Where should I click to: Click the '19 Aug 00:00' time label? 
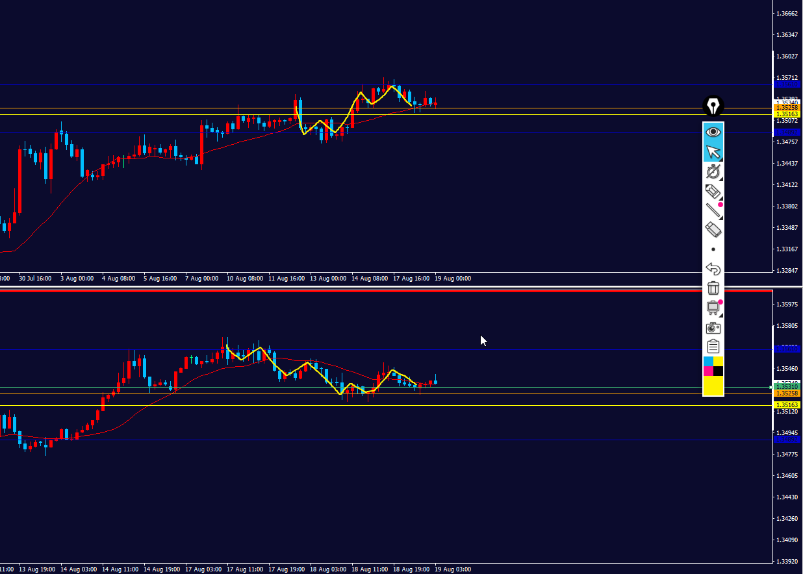coord(453,278)
